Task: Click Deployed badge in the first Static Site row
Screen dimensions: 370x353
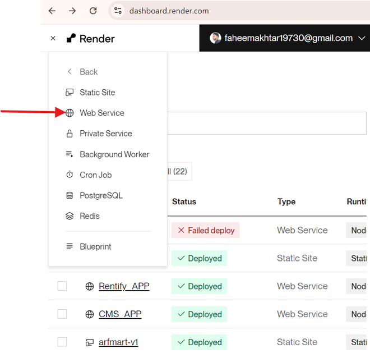Action: (199, 258)
